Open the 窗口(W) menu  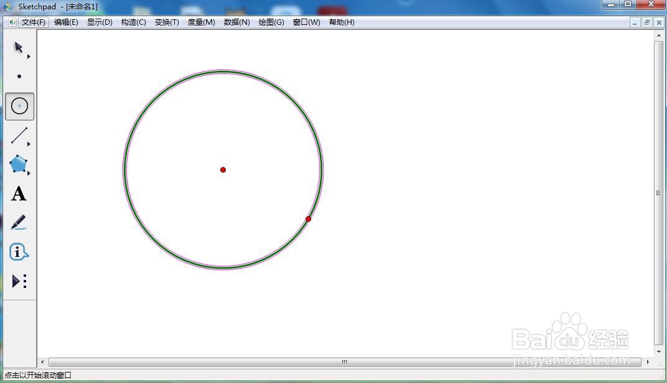[x=306, y=22]
